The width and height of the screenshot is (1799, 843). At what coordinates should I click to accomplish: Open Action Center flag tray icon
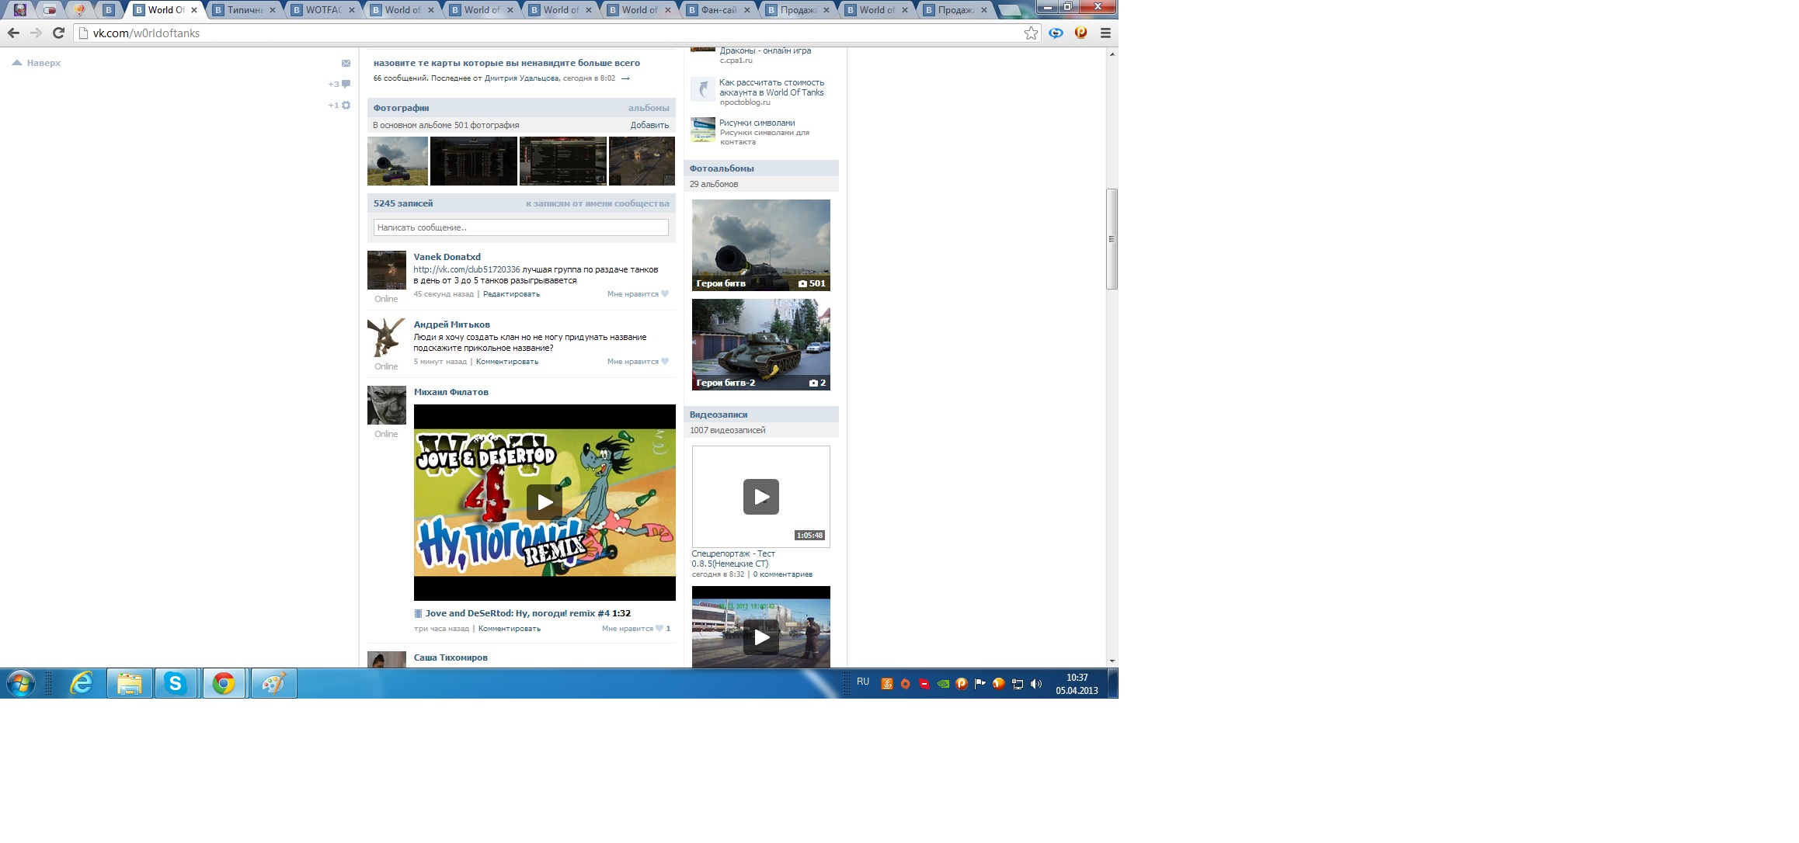[980, 684]
